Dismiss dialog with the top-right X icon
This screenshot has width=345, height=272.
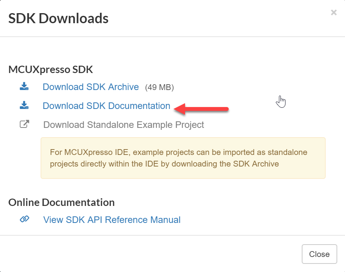point(333,13)
